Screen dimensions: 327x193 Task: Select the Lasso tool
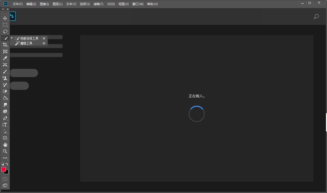[5, 31]
